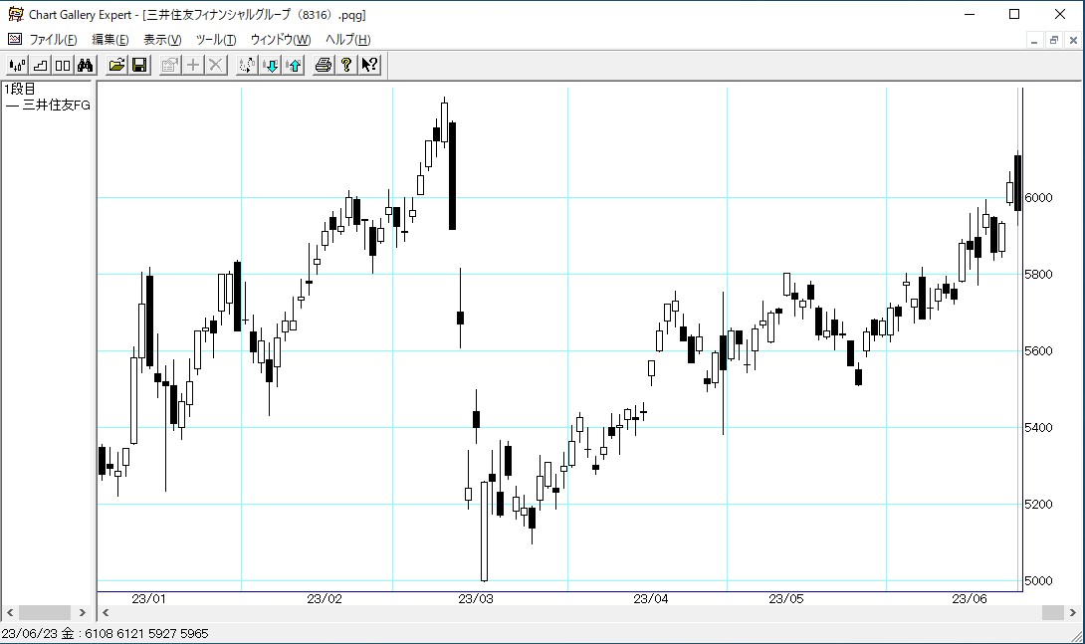Click the staircase step chart icon
This screenshot has width=1085, height=644.
coord(40,66)
